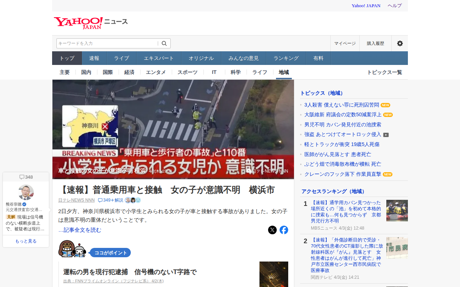Click the トピックス（地域） heading
This screenshot has height=287, width=460.
coord(322,93)
